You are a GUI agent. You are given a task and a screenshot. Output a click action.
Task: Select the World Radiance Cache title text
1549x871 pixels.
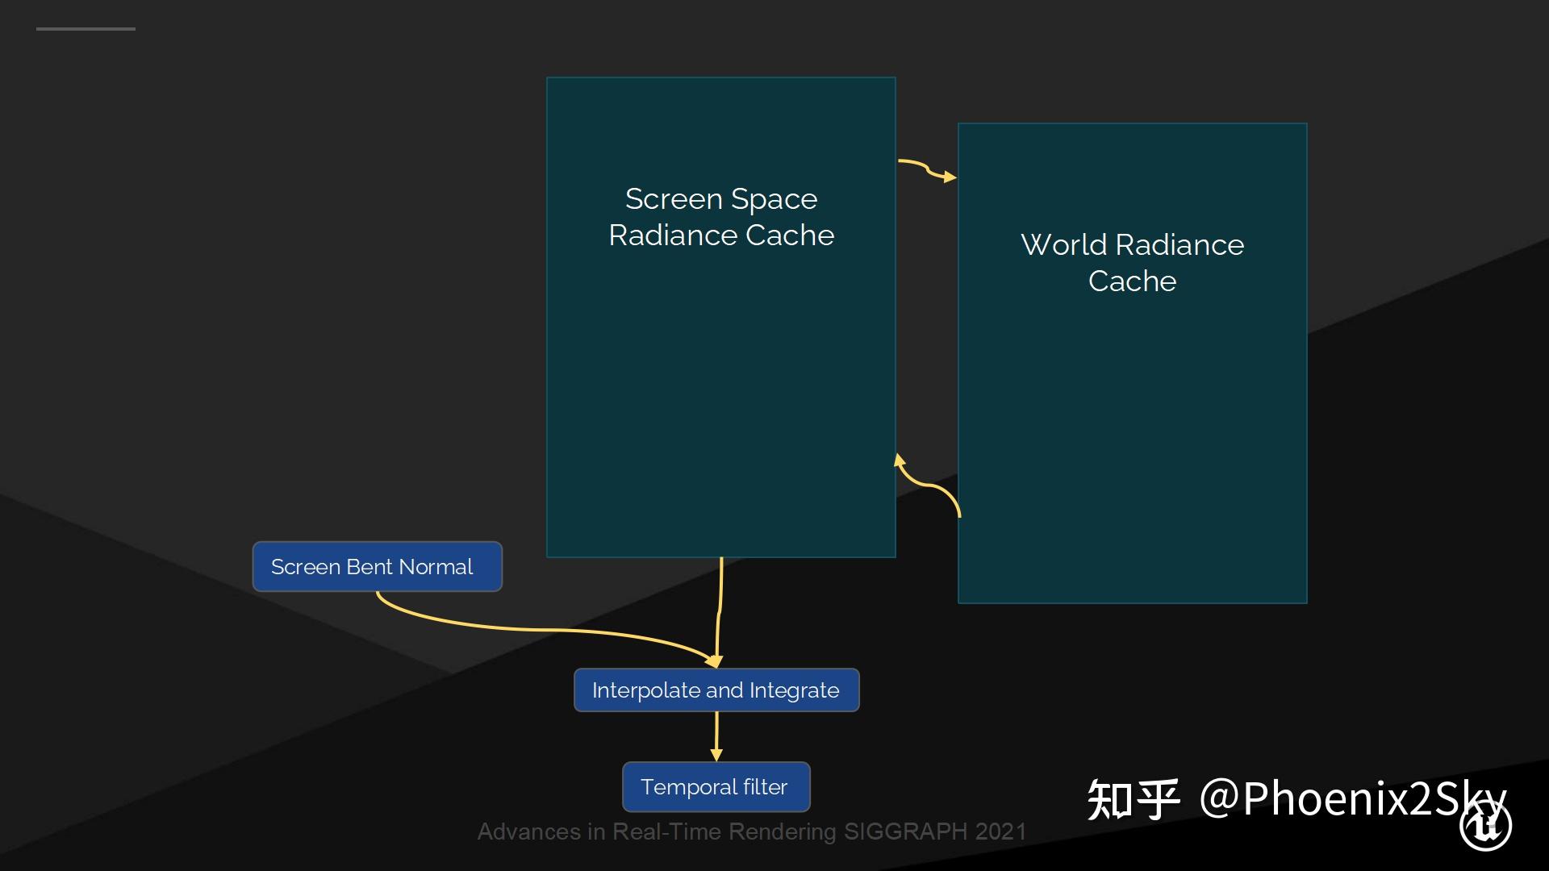click(1132, 263)
